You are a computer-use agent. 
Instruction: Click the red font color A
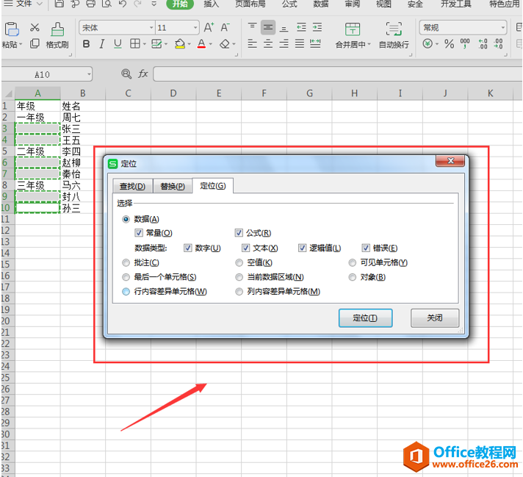coord(201,43)
